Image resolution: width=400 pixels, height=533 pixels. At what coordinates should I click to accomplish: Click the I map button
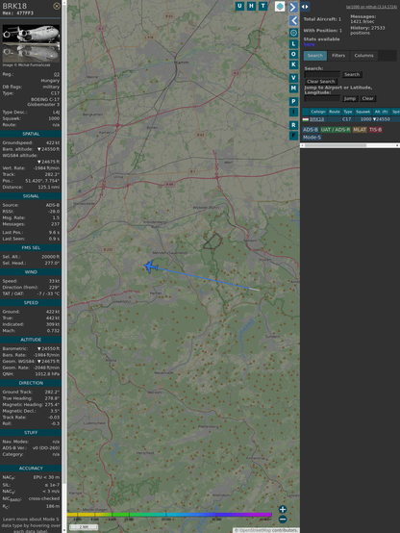(293, 112)
